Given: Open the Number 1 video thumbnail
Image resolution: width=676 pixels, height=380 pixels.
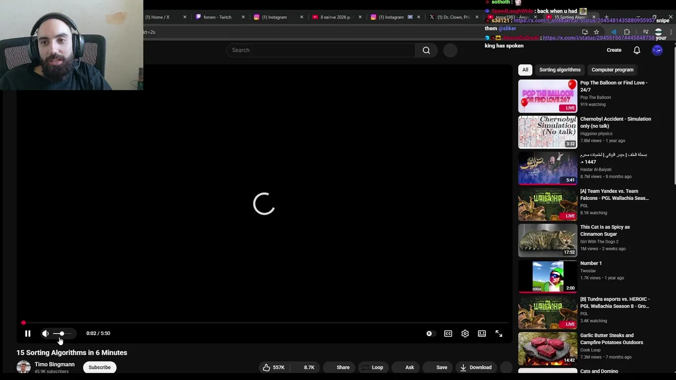Looking at the screenshot, I should 548,277.
